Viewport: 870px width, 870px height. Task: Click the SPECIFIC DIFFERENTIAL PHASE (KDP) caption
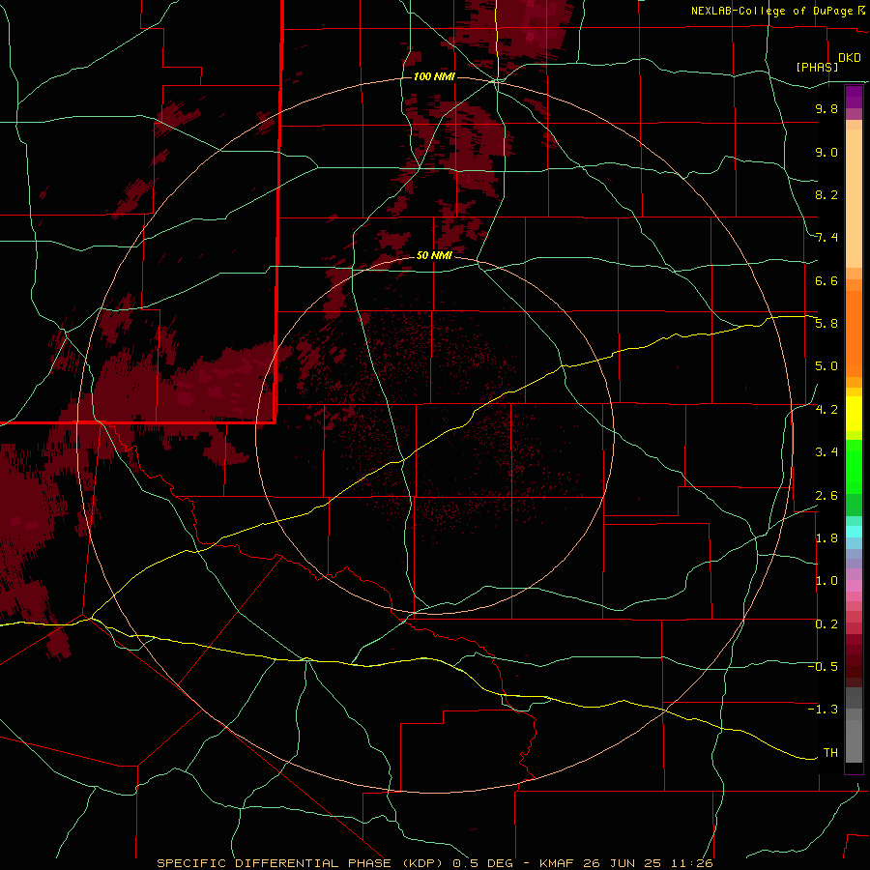[299, 863]
